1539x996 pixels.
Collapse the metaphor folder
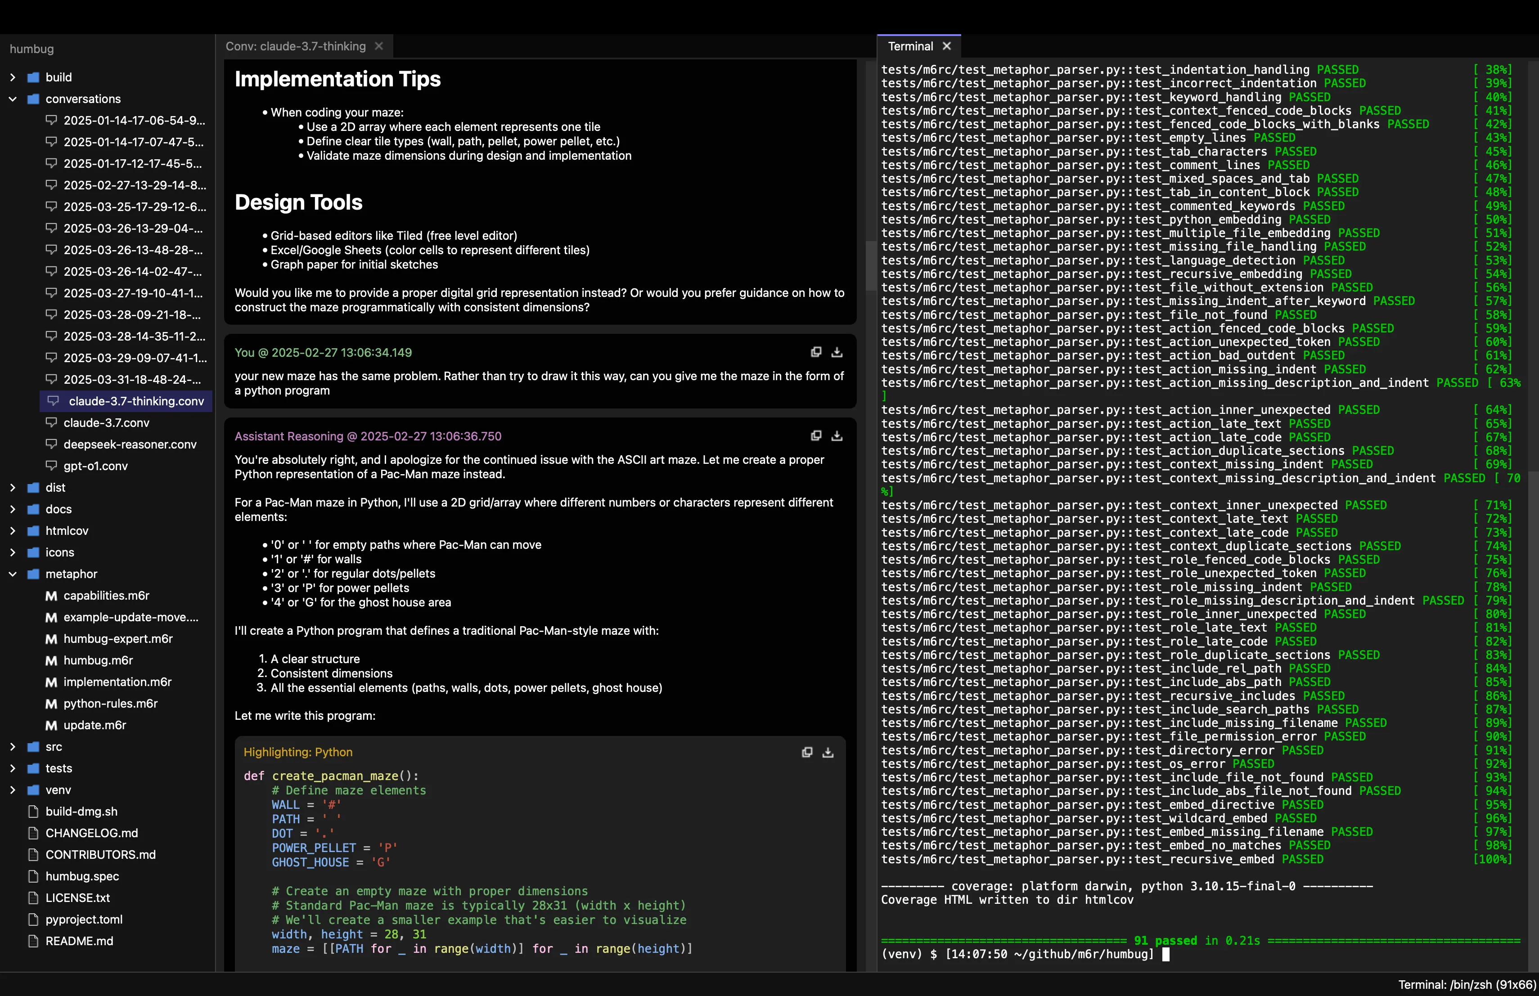point(12,574)
